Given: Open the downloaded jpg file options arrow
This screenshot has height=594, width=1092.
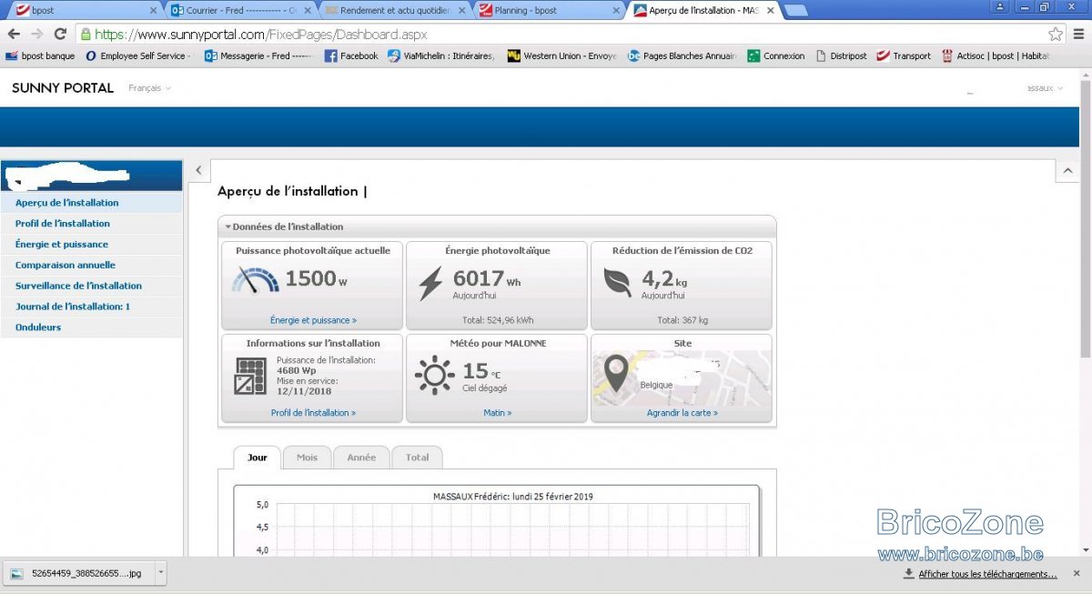Looking at the screenshot, I should 161,573.
